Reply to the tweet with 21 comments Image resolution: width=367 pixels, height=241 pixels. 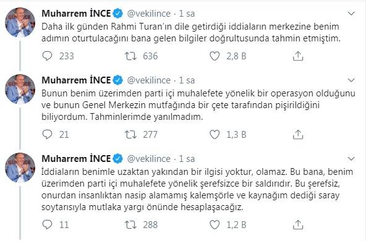point(48,135)
